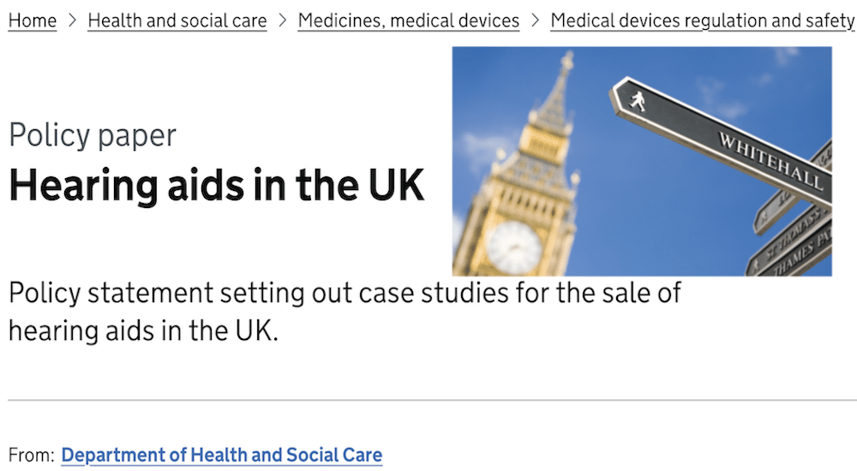857x471 pixels.
Task: Open Medicines, medical devices breadcrumb
Action: click(x=408, y=21)
